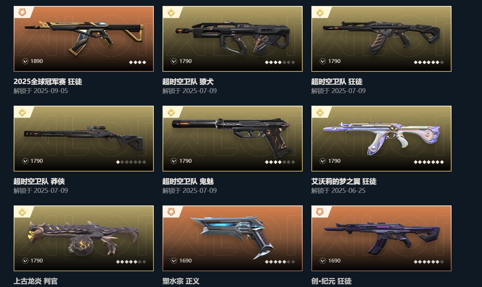
Task: Click the VP currency icon on 艾沃莉的梦之翼 狂徒 card
Action: (323, 161)
